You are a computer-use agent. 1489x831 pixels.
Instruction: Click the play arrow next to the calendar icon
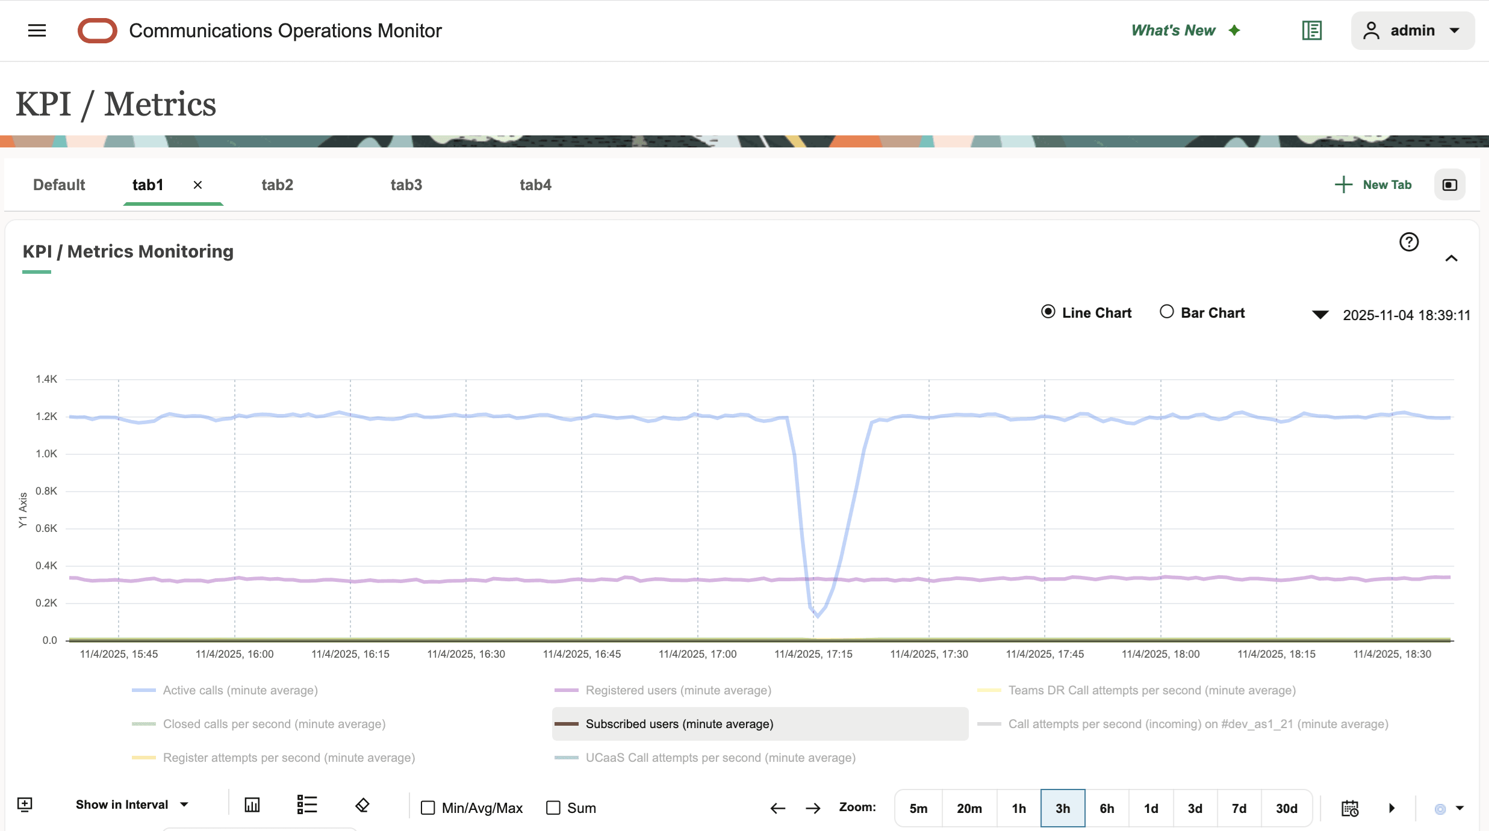[x=1391, y=808]
